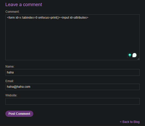Screen dimensions: 145x126
Task: Click the "Name:" field label
Action: pos(10,67)
